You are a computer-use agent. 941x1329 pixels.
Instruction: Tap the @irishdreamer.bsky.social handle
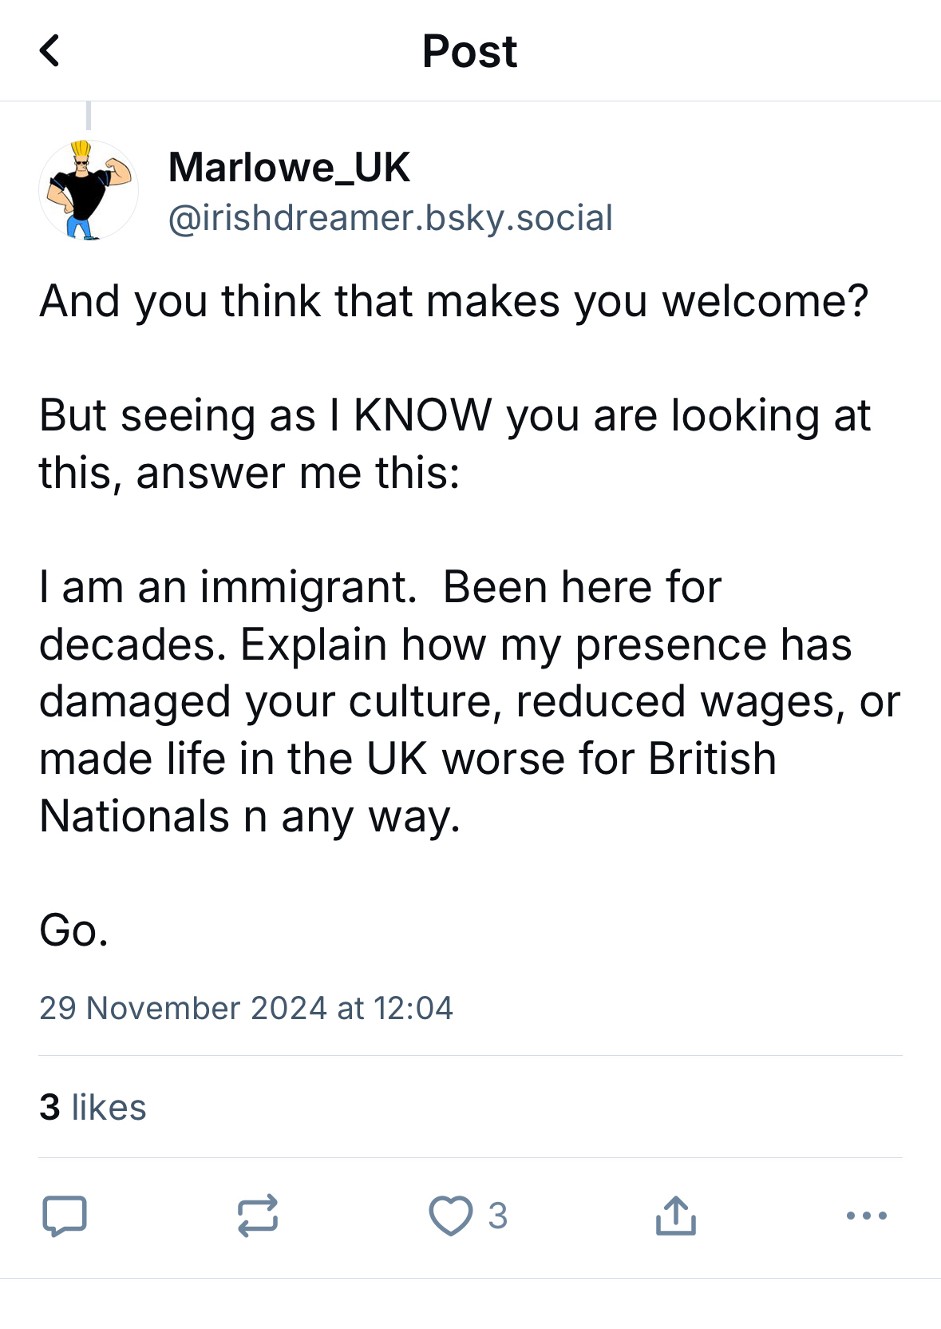[x=390, y=218]
